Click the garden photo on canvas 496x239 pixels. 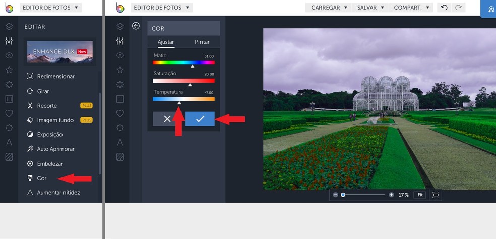[x=380, y=109]
